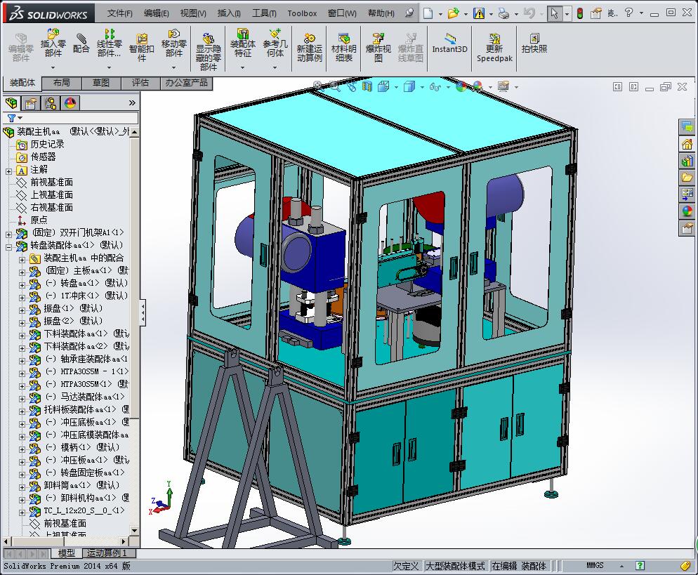Screen dimensions: 698x575
Task: Click the New document icon
Action: pos(428,13)
